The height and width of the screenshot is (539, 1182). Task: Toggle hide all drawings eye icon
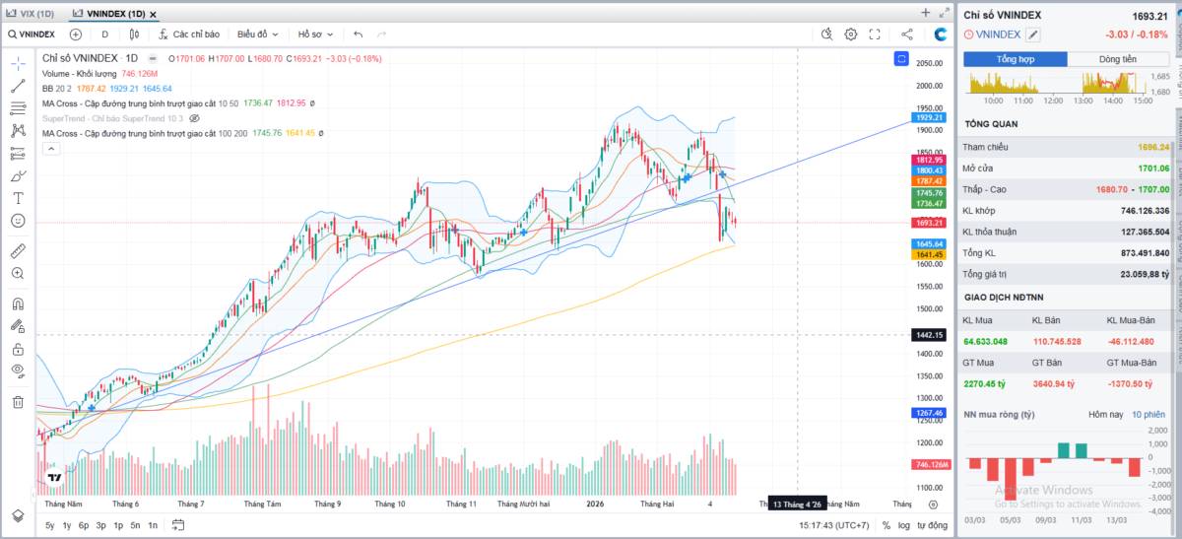pyautogui.click(x=18, y=371)
